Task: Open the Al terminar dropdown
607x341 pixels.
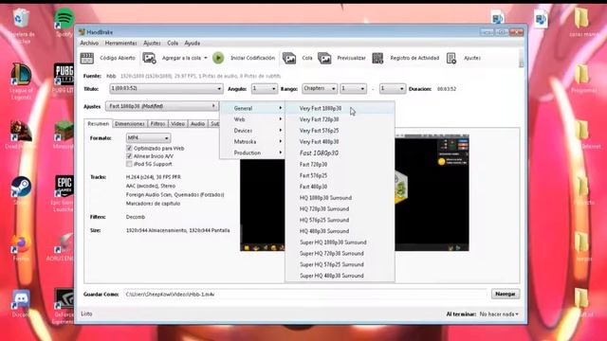Action: tap(499, 314)
